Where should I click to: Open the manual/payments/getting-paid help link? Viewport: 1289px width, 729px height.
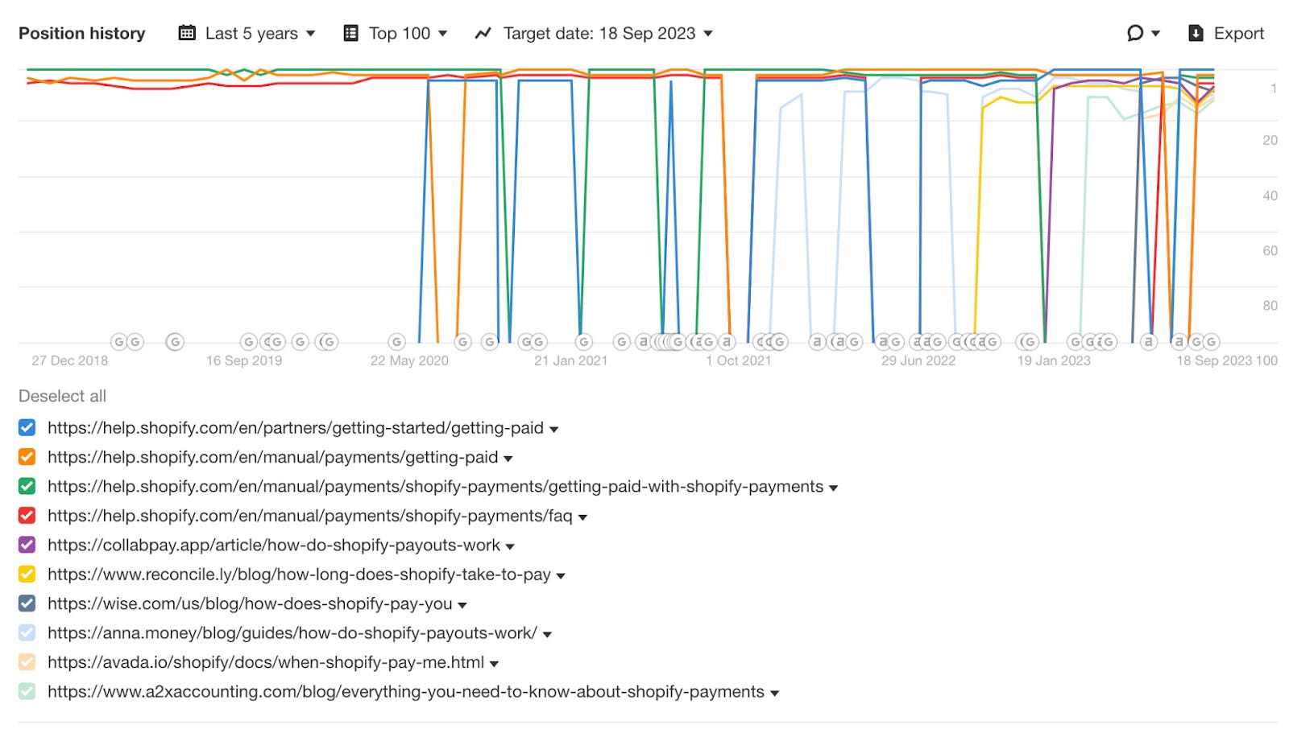273,457
